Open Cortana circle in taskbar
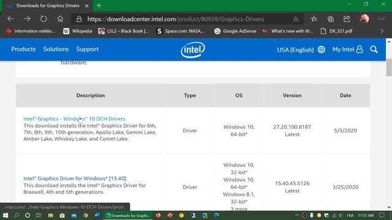 coord(28,215)
